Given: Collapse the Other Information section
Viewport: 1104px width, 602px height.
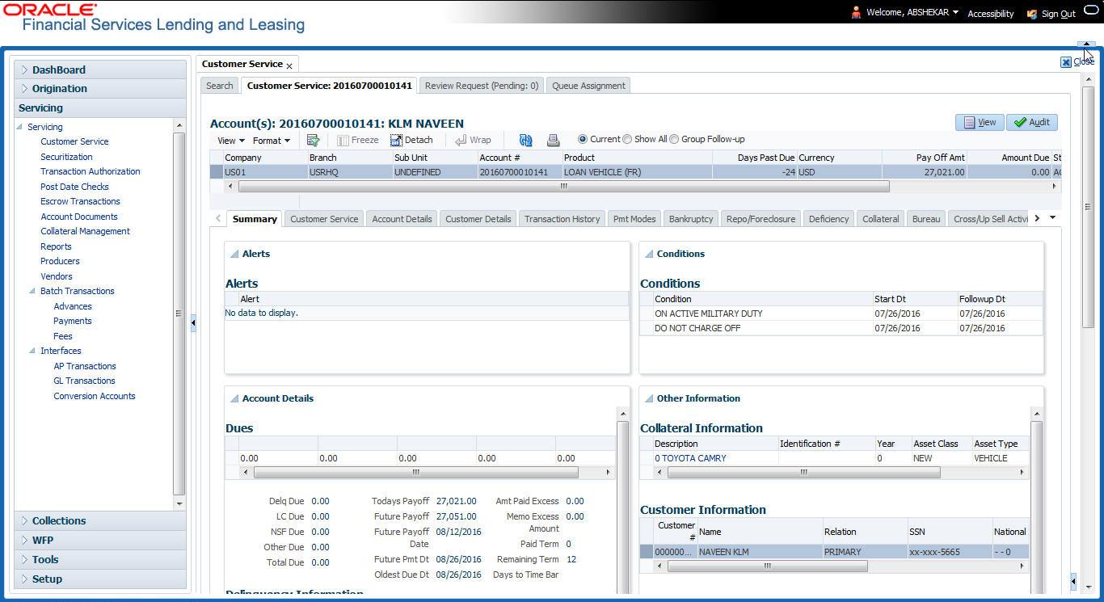Looking at the screenshot, I should 649,398.
